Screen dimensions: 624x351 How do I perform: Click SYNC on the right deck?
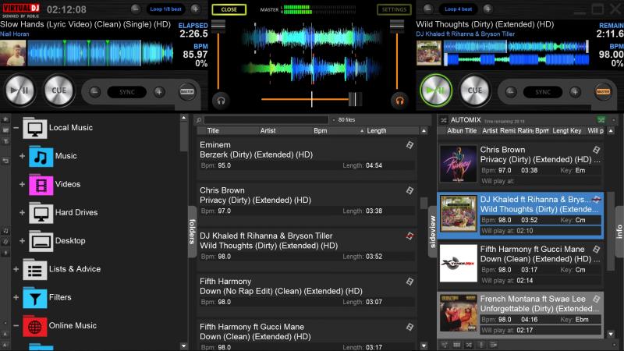[543, 92]
